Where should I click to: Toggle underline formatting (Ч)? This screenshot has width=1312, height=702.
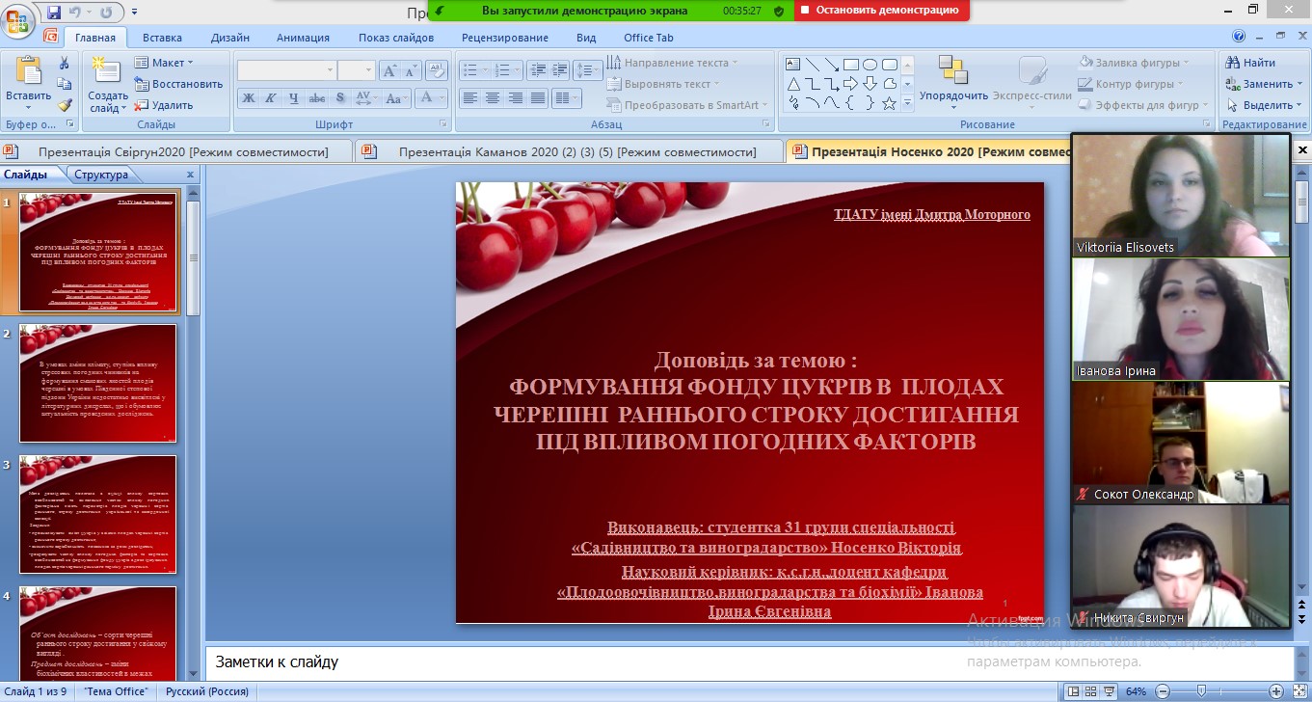(294, 97)
